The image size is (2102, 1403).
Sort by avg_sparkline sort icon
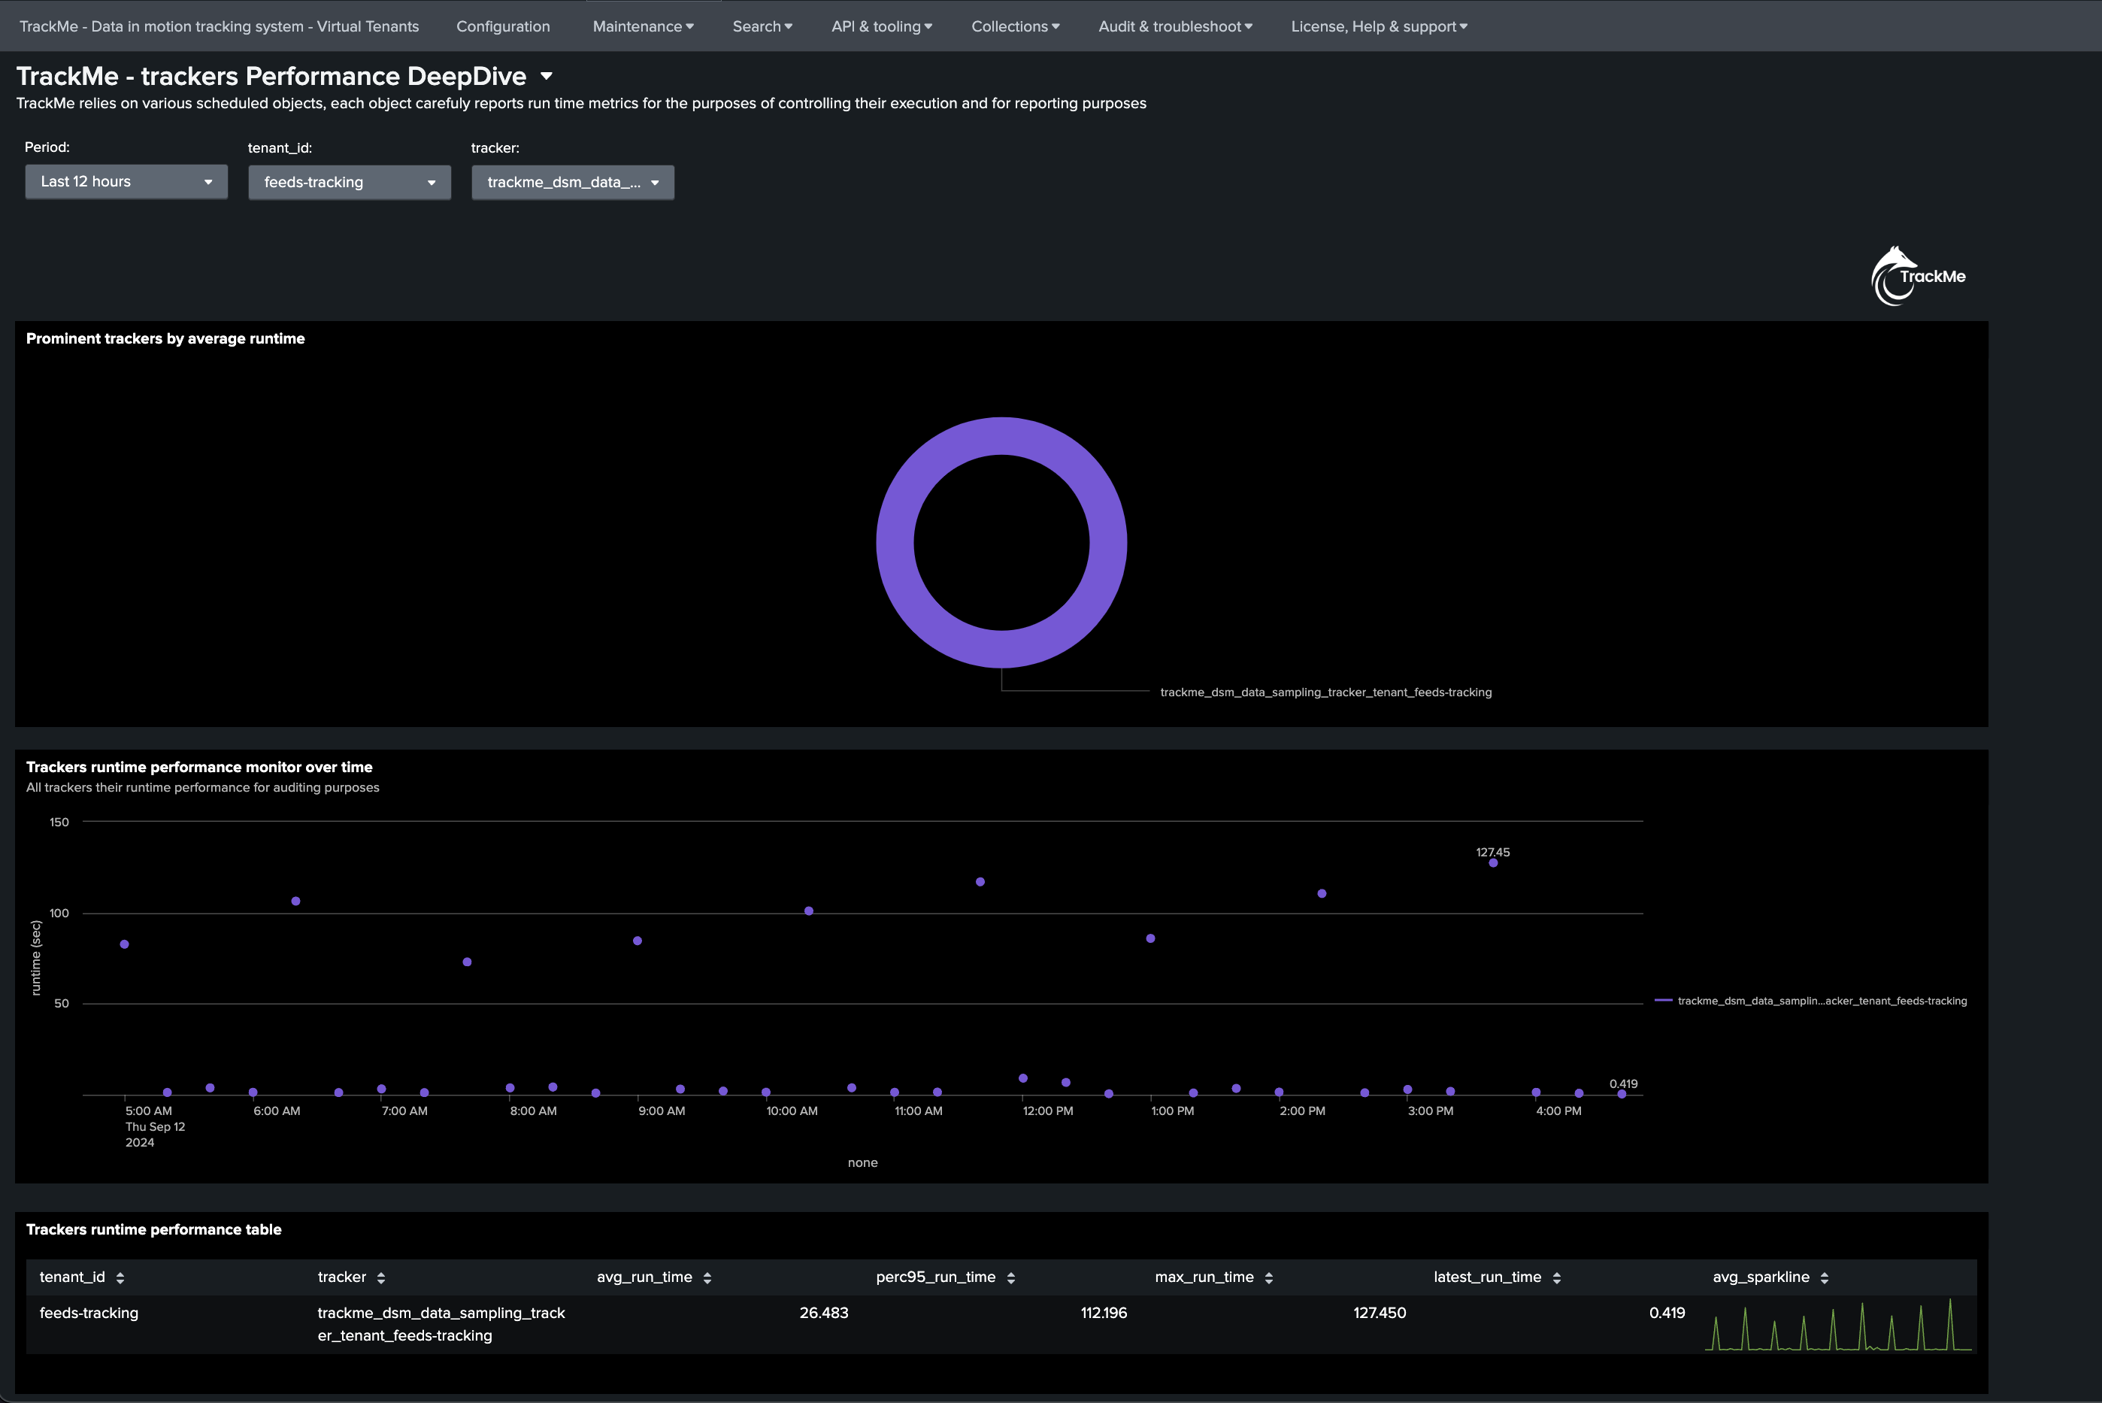1825,1277
